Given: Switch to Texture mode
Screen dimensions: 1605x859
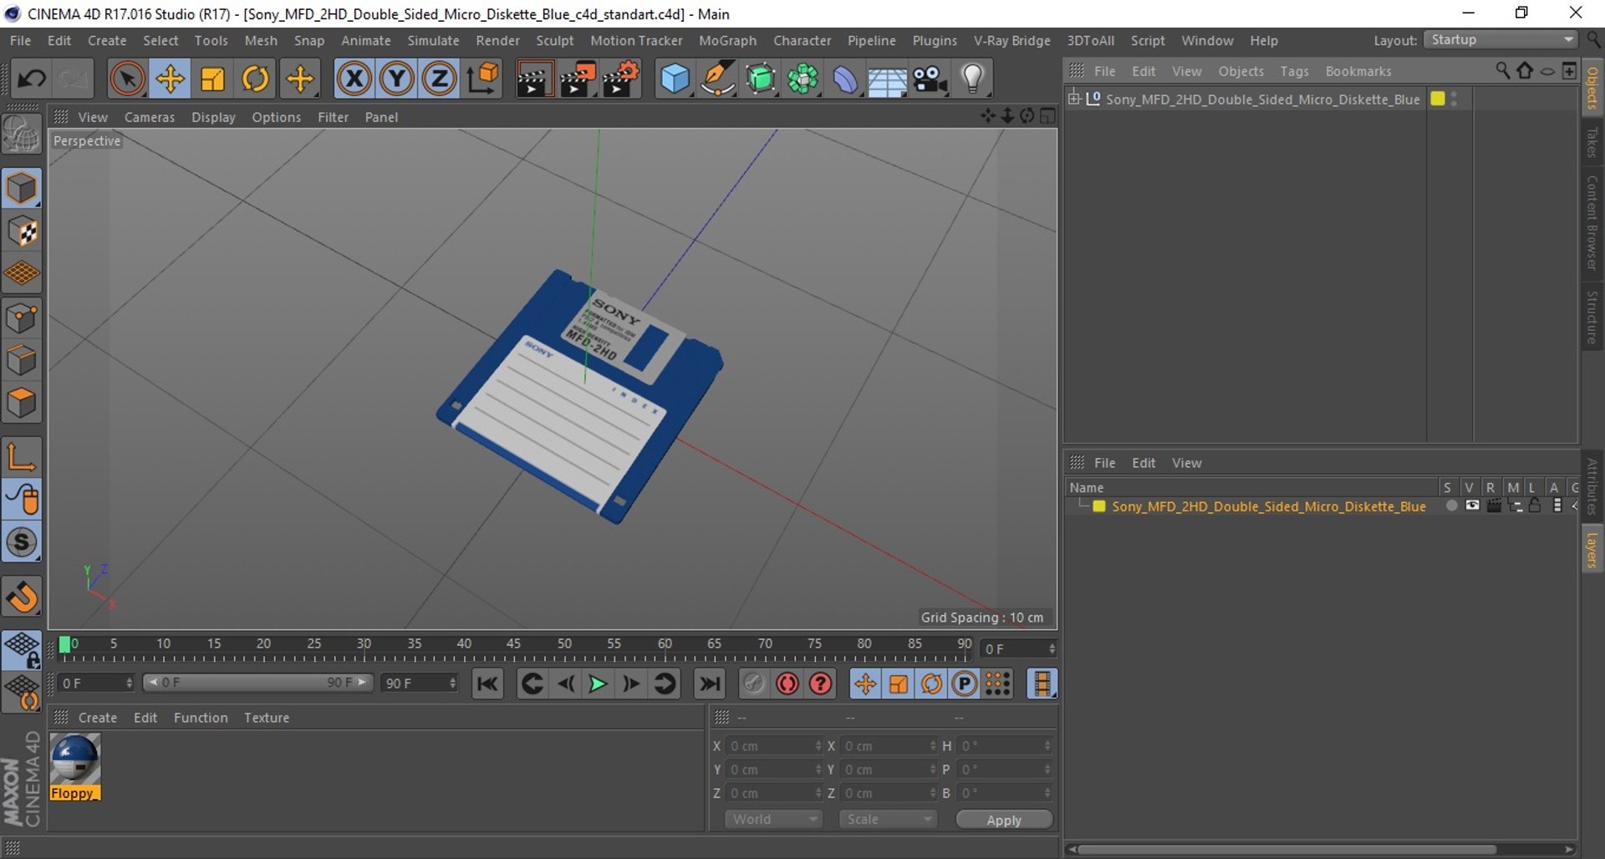Looking at the screenshot, I should click(22, 231).
